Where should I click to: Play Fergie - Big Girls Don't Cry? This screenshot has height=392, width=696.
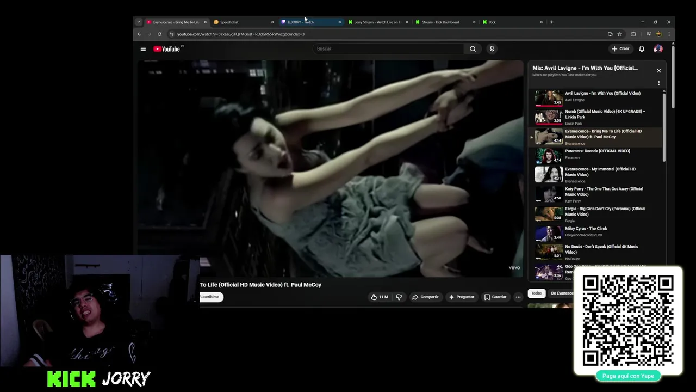pyautogui.click(x=596, y=214)
